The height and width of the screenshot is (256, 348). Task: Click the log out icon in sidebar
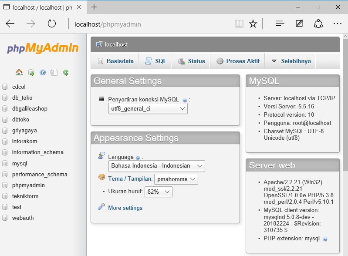coord(31,73)
